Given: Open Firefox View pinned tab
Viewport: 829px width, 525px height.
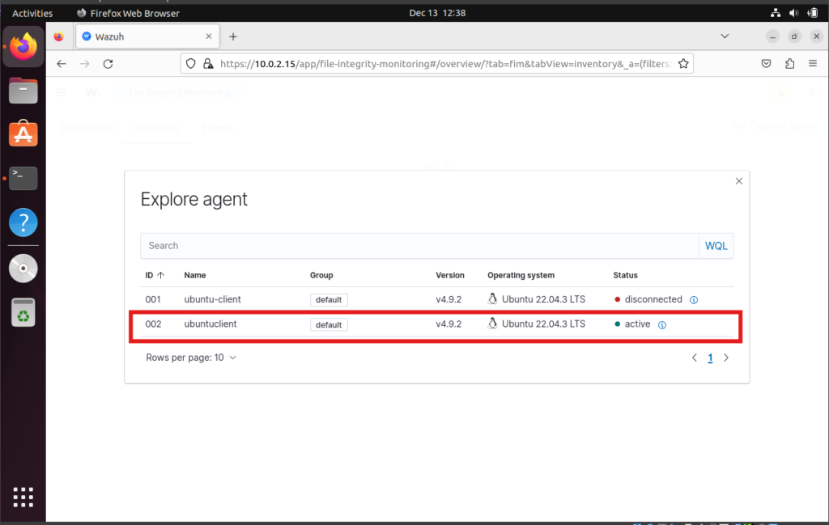Looking at the screenshot, I should pyautogui.click(x=58, y=36).
